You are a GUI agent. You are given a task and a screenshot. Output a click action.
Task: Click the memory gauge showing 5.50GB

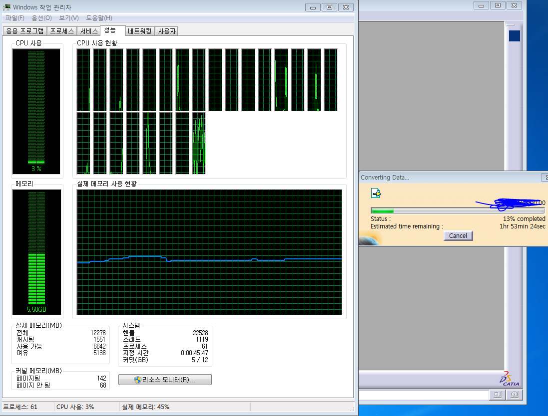[x=36, y=252]
